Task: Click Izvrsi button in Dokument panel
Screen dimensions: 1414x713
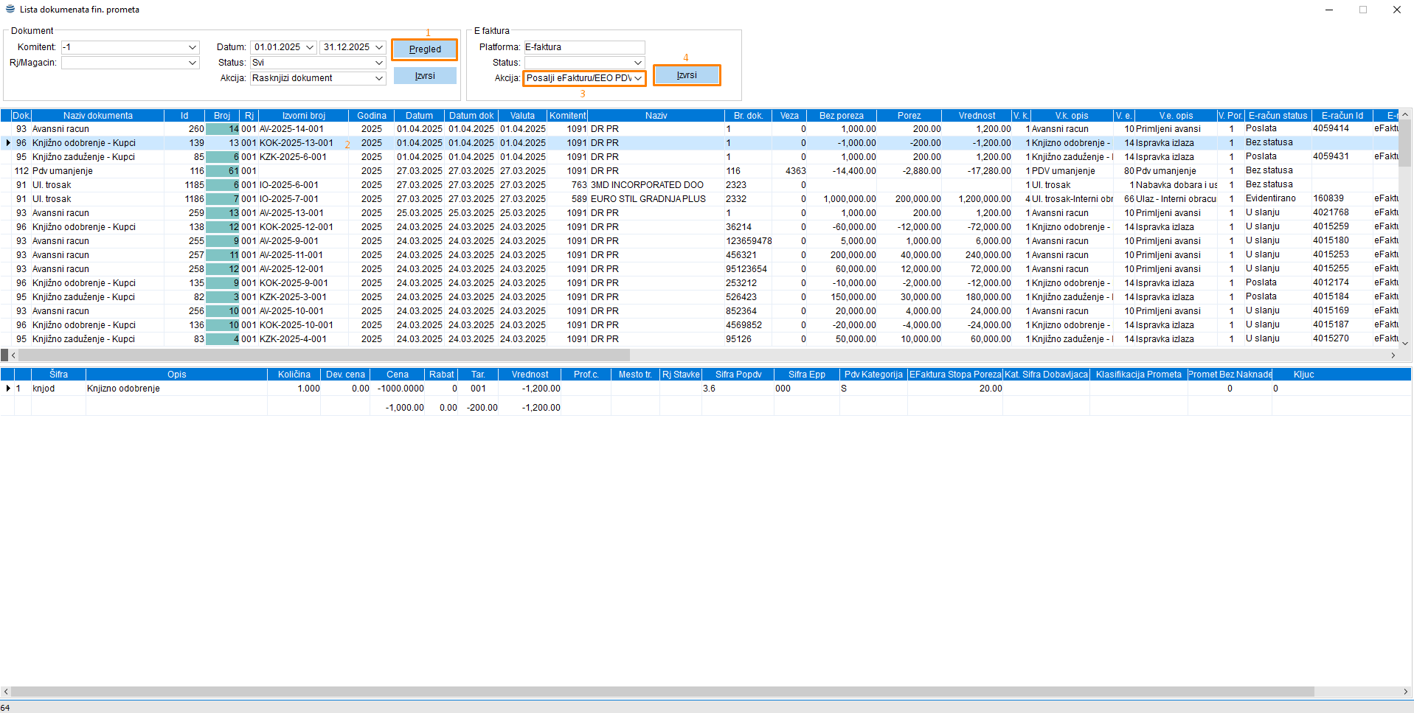Action: [x=425, y=76]
